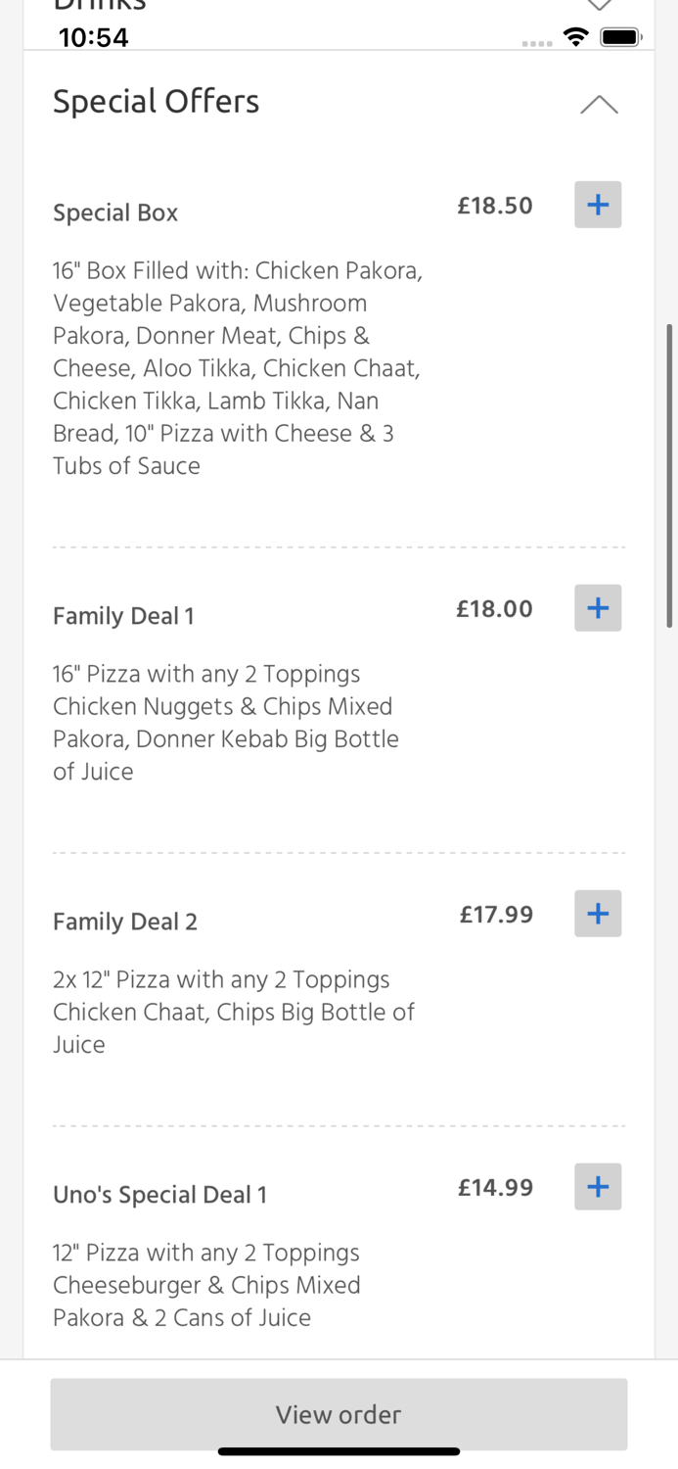Viewport: 678px width, 1469px height.
Task: Expand the Drinks section chevron
Action: click(x=599, y=6)
